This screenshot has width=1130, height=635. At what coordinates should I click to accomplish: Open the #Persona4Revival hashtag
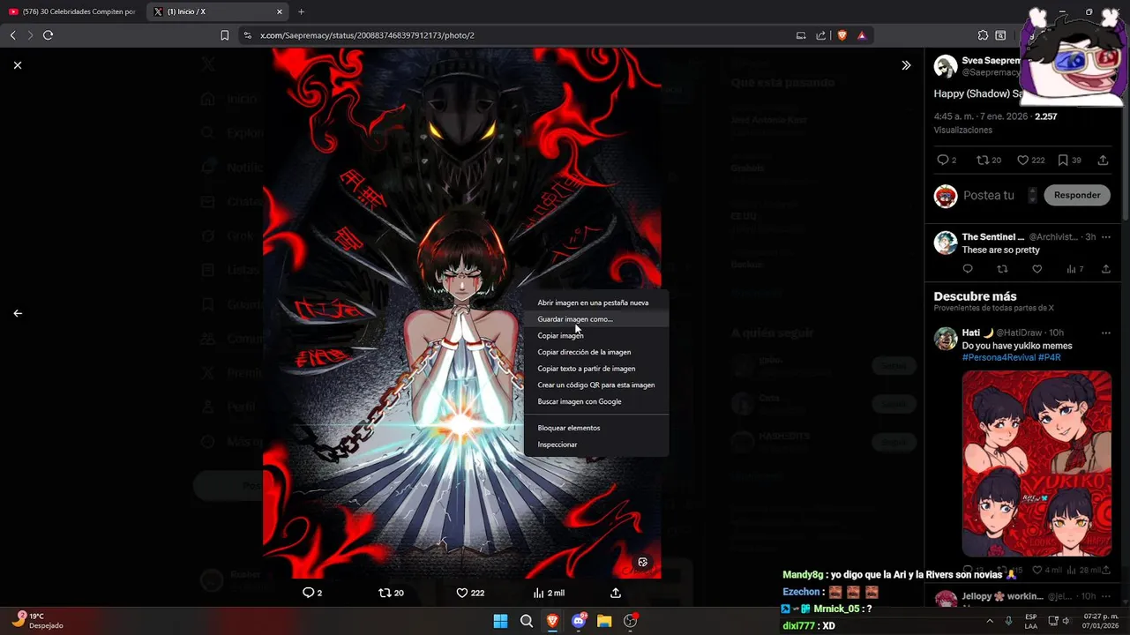click(x=999, y=357)
